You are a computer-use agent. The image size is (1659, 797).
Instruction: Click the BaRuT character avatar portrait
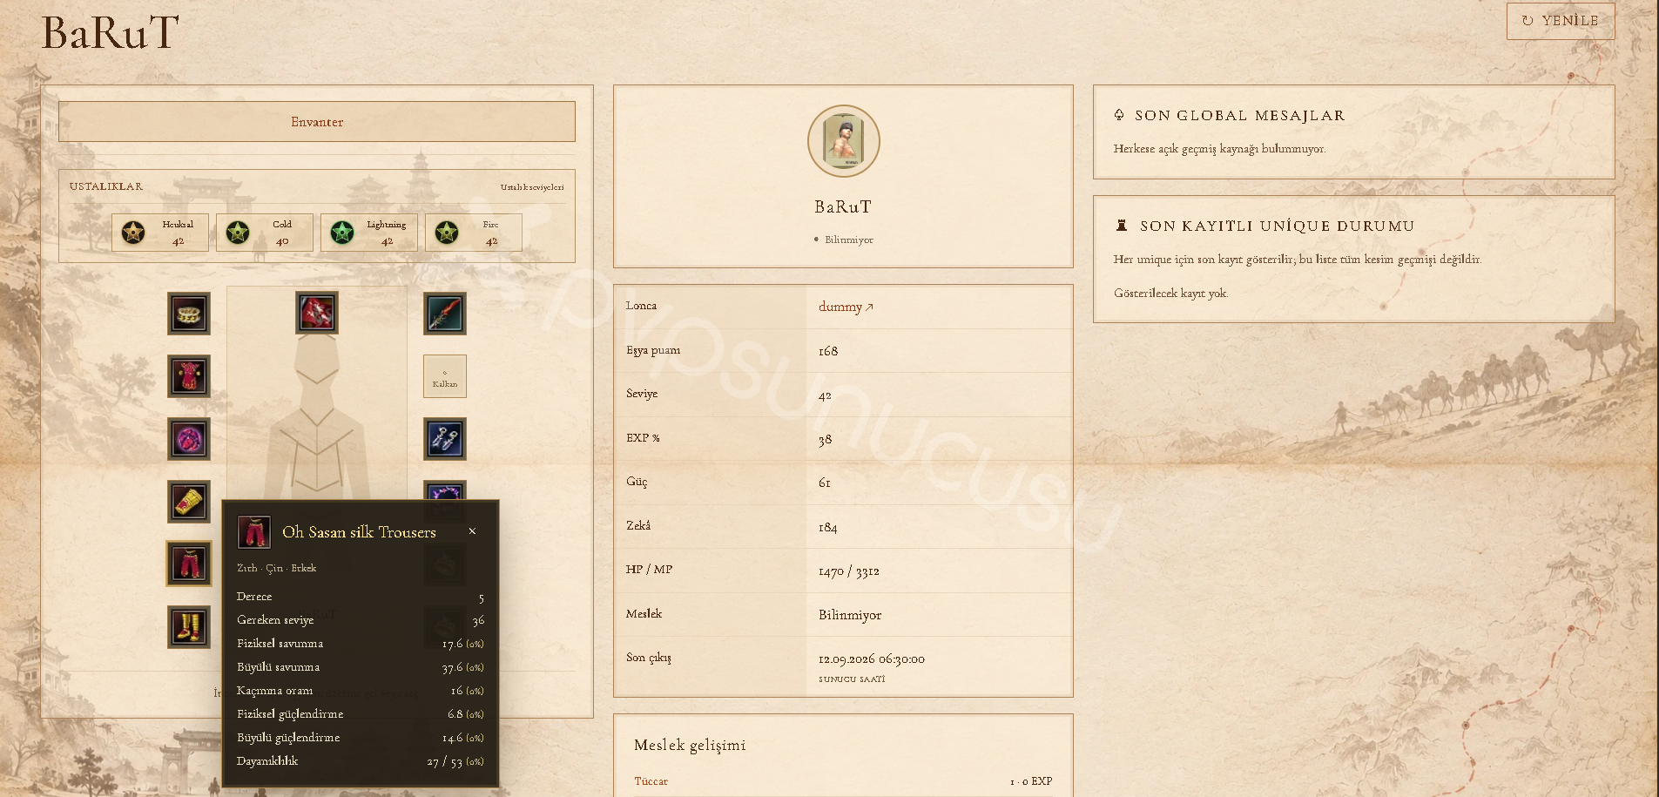tap(843, 141)
